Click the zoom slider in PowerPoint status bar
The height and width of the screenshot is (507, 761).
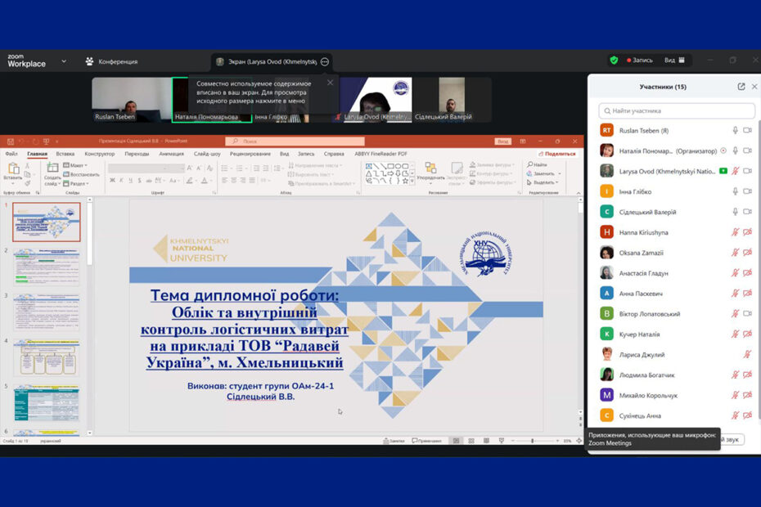point(532,441)
